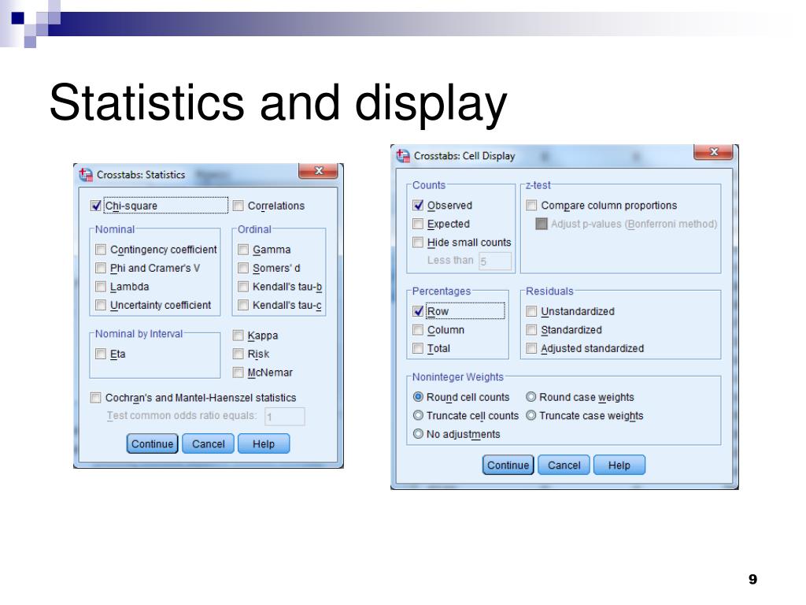806x605 pixels.
Task: Tick Adjusted standardized residuals
Action: pyautogui.click(x=531, y=348)
